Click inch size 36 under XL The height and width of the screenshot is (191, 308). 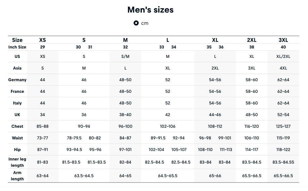click(221, 47)
